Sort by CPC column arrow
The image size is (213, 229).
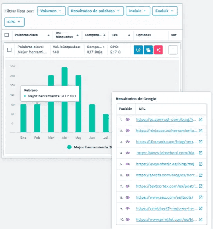129,35
